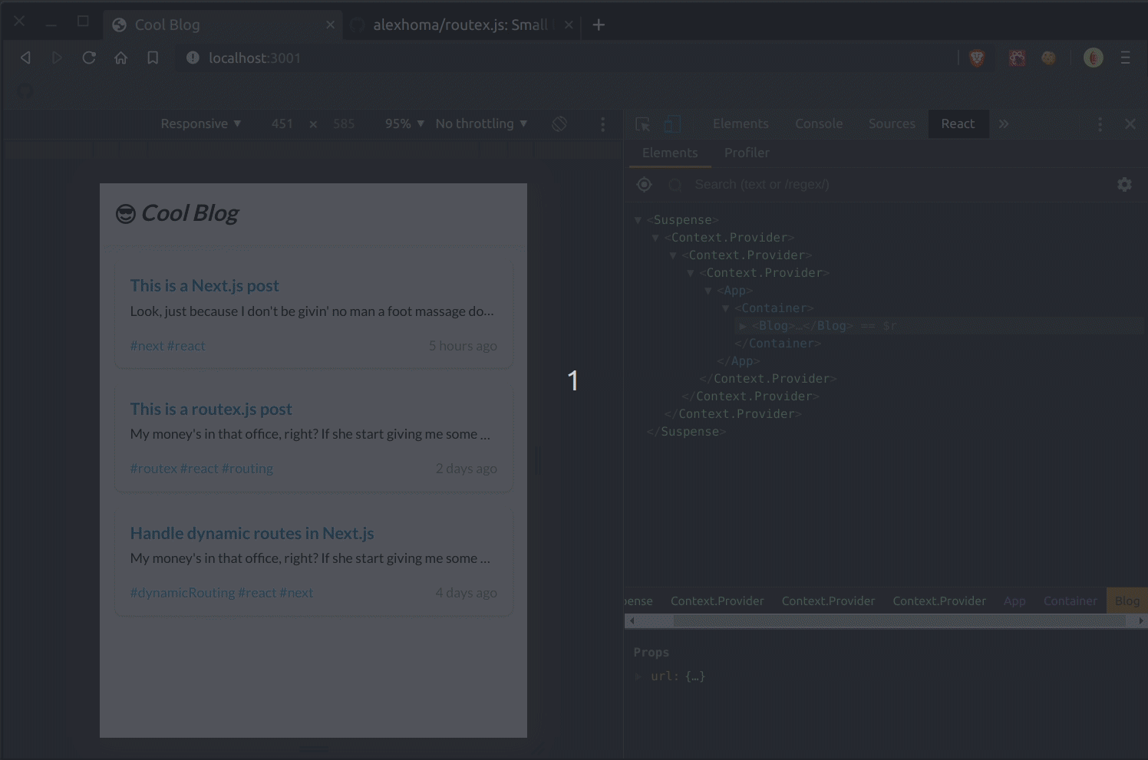Toggle the device toolbar icon
This screenshot has height=760, width=1148.
[x=672, y=123]
